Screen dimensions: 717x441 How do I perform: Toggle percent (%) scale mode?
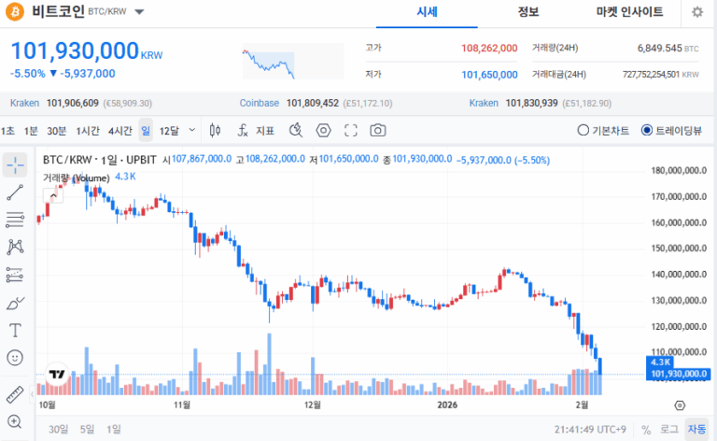pos(646,430)
